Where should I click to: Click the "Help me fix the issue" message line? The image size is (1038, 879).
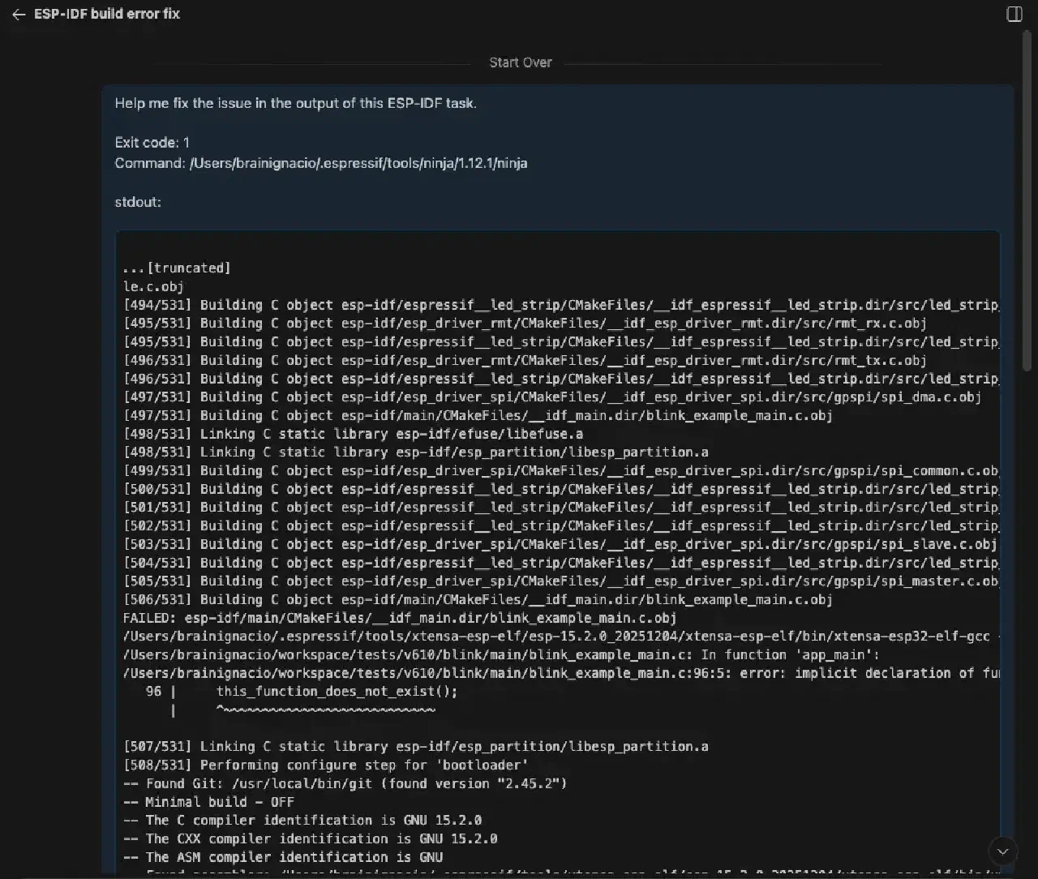click(296, 103)
